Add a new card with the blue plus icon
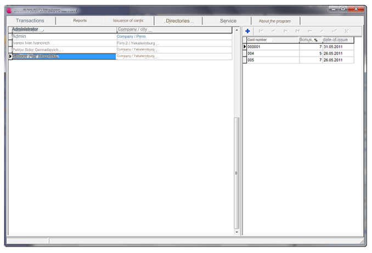Screen dimensions: 372x253 click(x=247, y=31)
